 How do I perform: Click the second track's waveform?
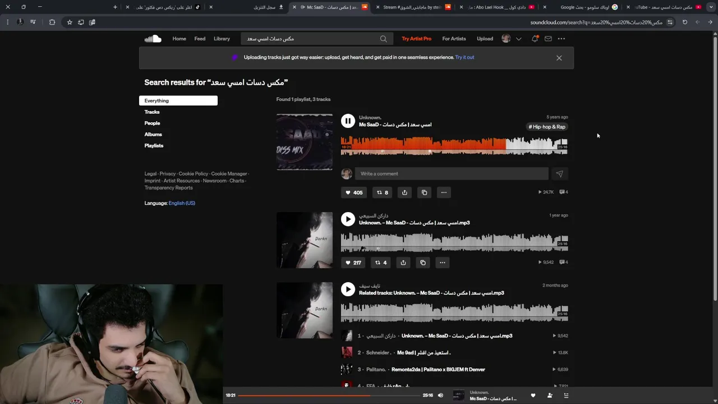pos(454,244)
